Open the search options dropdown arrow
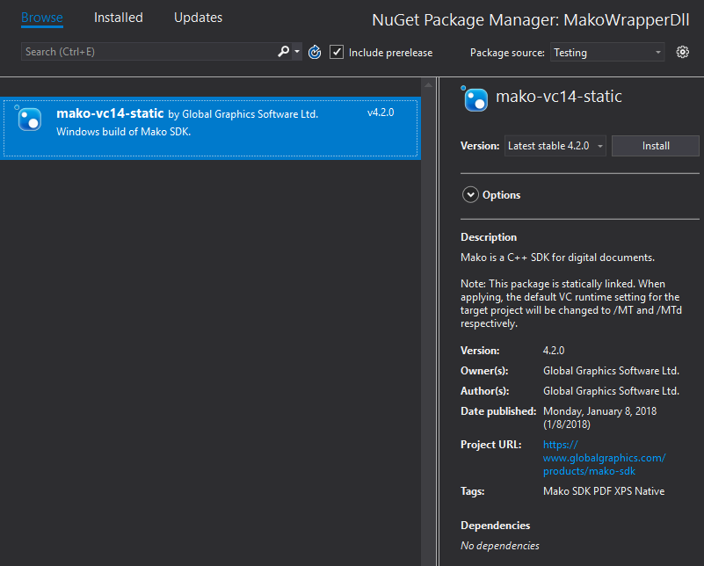Image resolution: width=704 pixels, height=566 pixels. [297, 52]
